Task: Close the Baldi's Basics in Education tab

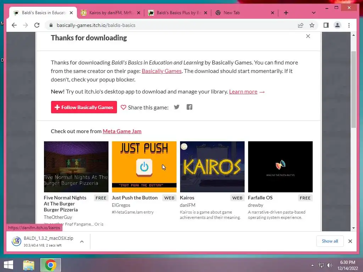Action: coord(71,13)
